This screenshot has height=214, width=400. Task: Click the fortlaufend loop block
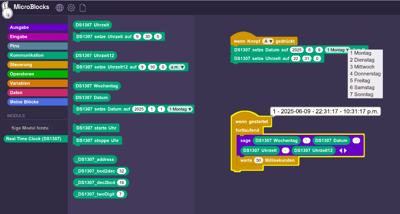click(247, 130)
